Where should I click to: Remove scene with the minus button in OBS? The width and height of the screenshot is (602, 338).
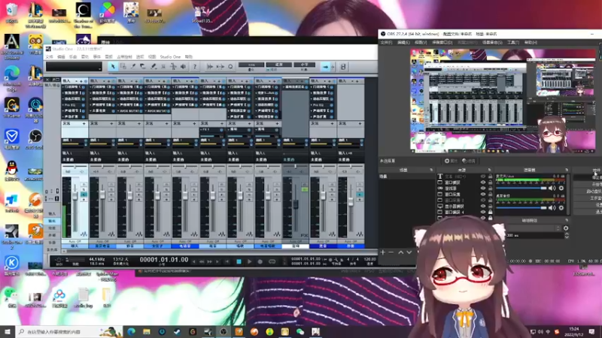pos(391,252)
